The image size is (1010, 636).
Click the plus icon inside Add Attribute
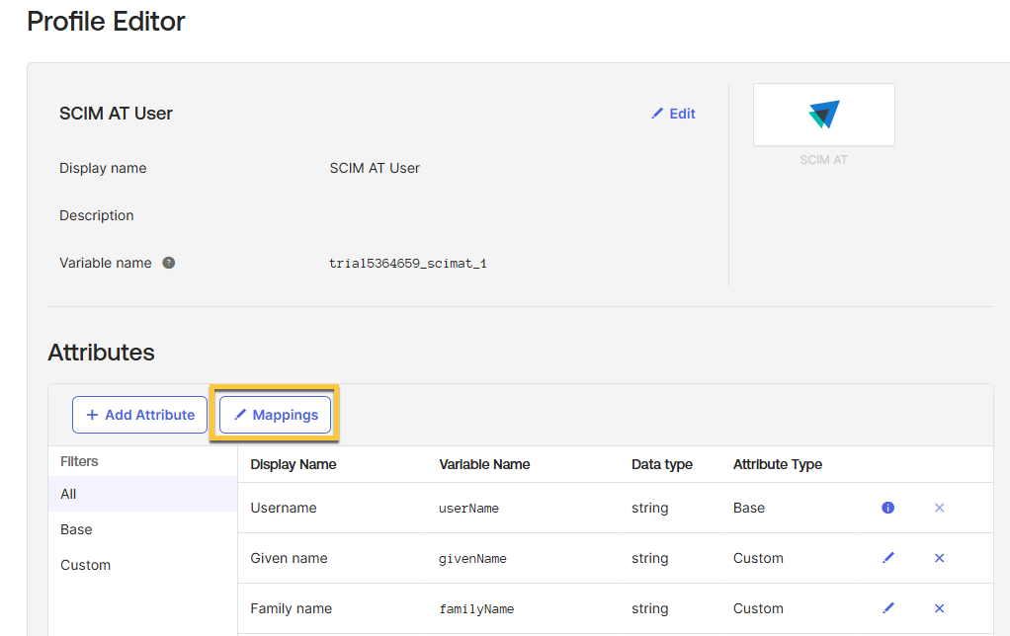point(92,415)
